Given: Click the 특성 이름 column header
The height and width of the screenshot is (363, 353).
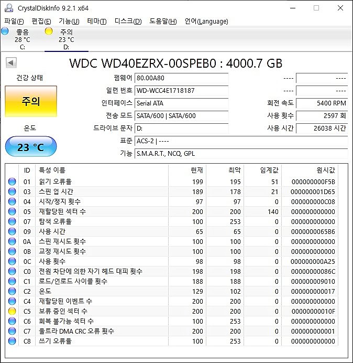Looking at the screenshot, I should tap(102, 170).
